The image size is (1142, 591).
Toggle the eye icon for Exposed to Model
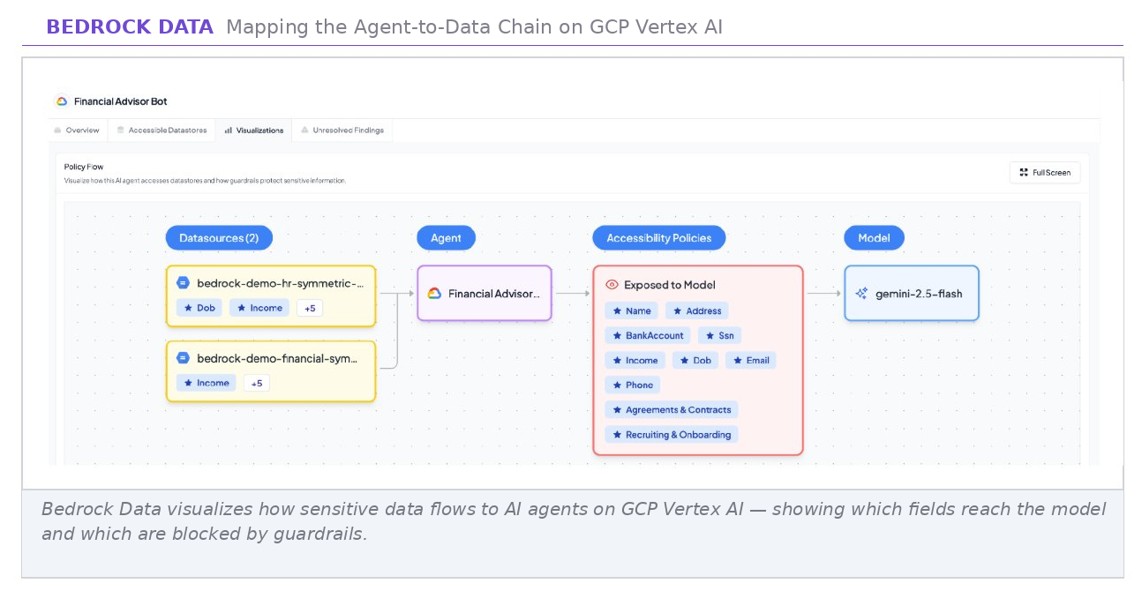(x=612, y=285)
